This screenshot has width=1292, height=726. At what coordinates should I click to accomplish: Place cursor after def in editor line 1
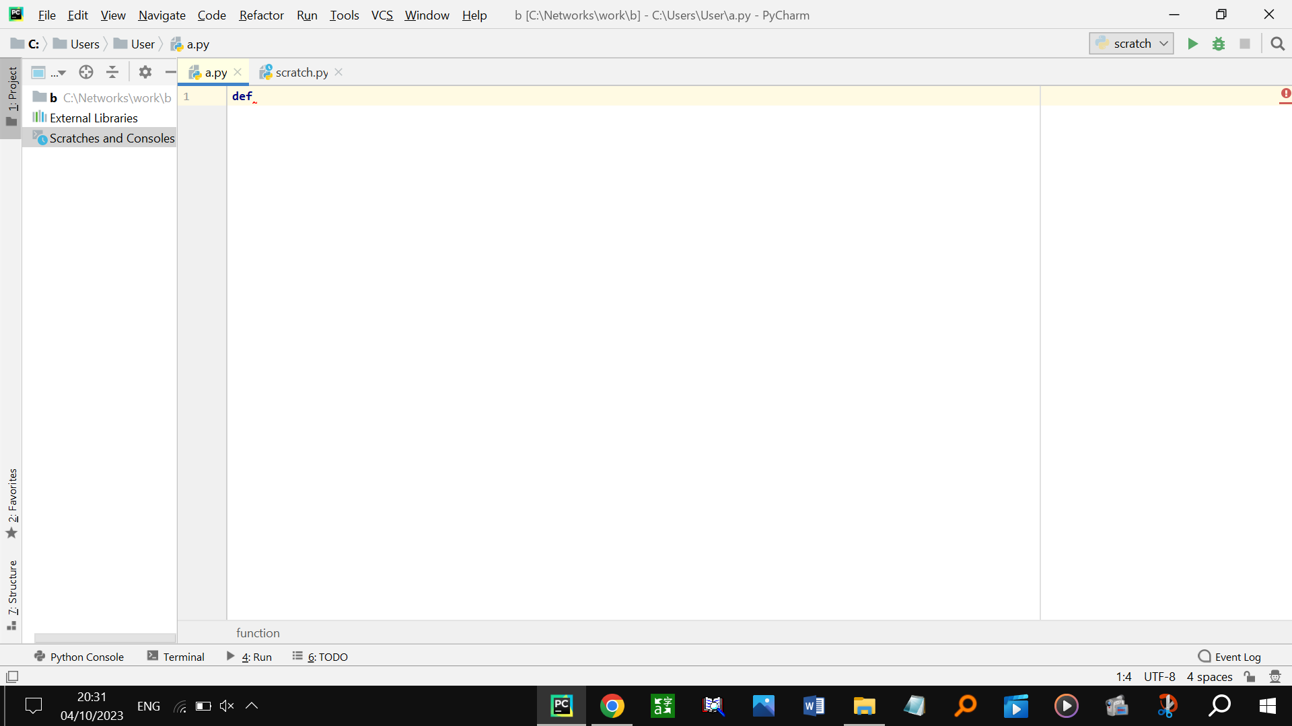253,96
